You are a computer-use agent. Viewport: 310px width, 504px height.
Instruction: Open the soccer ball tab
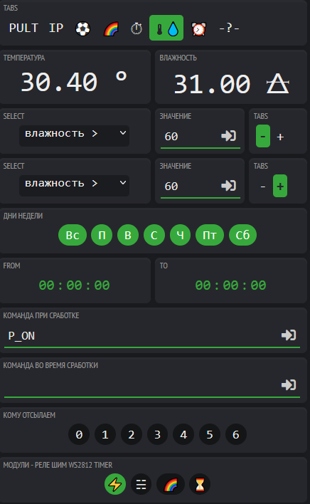click(x=82, y=28)
